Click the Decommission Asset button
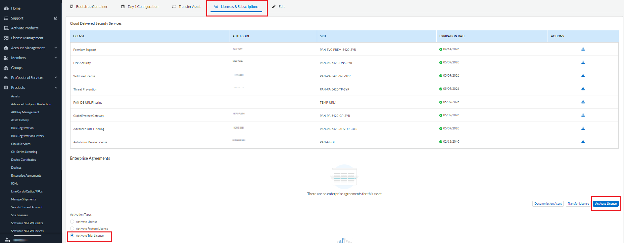 click(x=548, y=204)
